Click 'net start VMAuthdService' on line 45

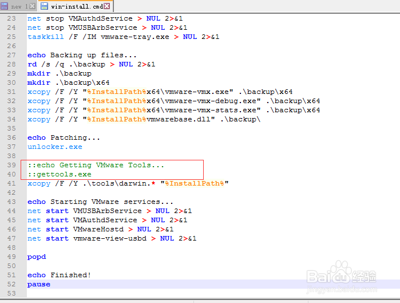(x=82, y=220)
